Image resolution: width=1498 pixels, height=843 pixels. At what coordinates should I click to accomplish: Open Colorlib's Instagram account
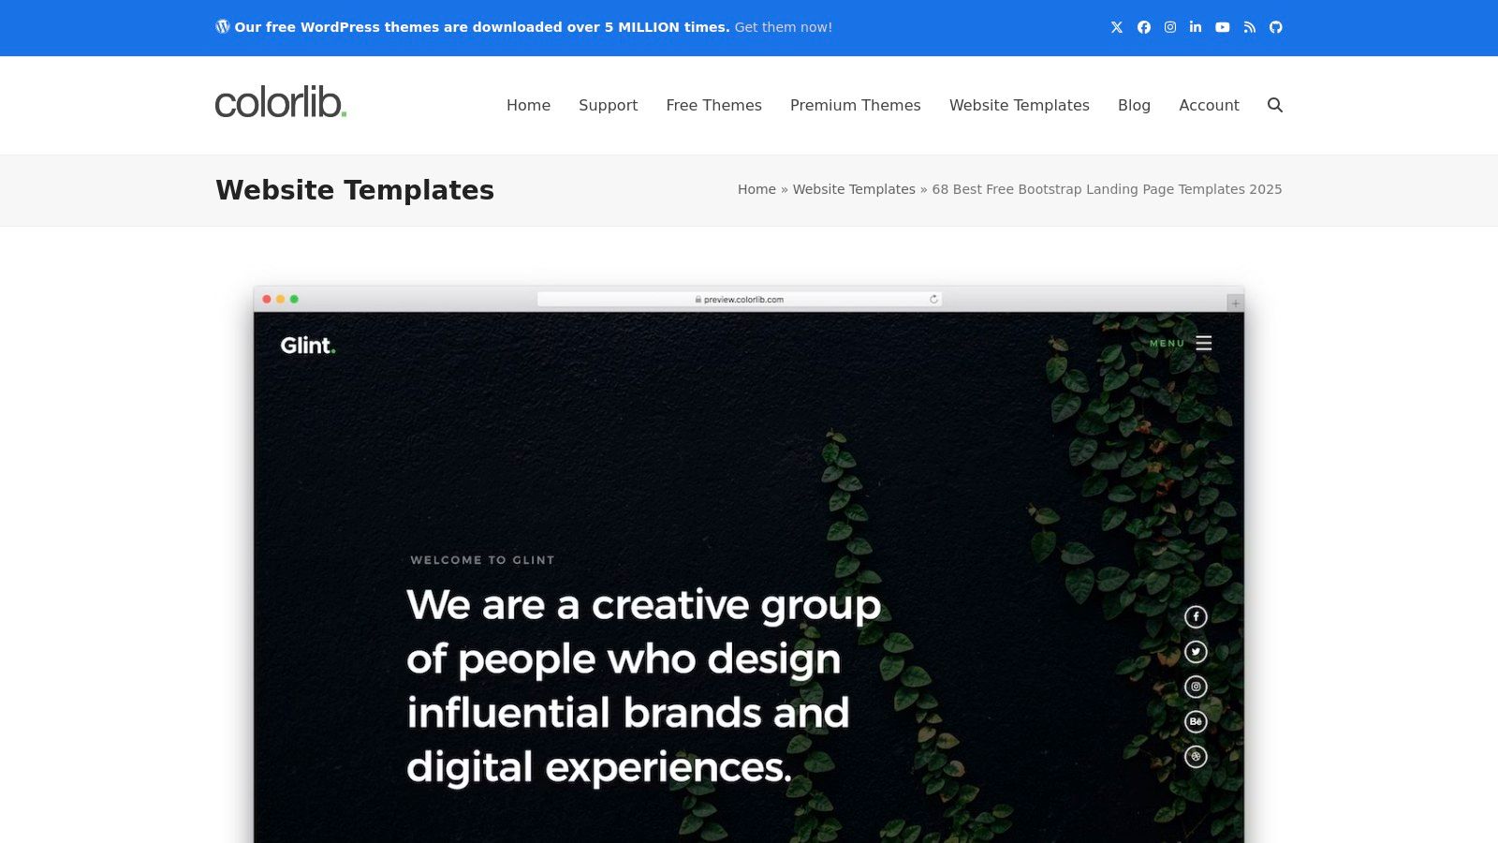(1169, 27)
